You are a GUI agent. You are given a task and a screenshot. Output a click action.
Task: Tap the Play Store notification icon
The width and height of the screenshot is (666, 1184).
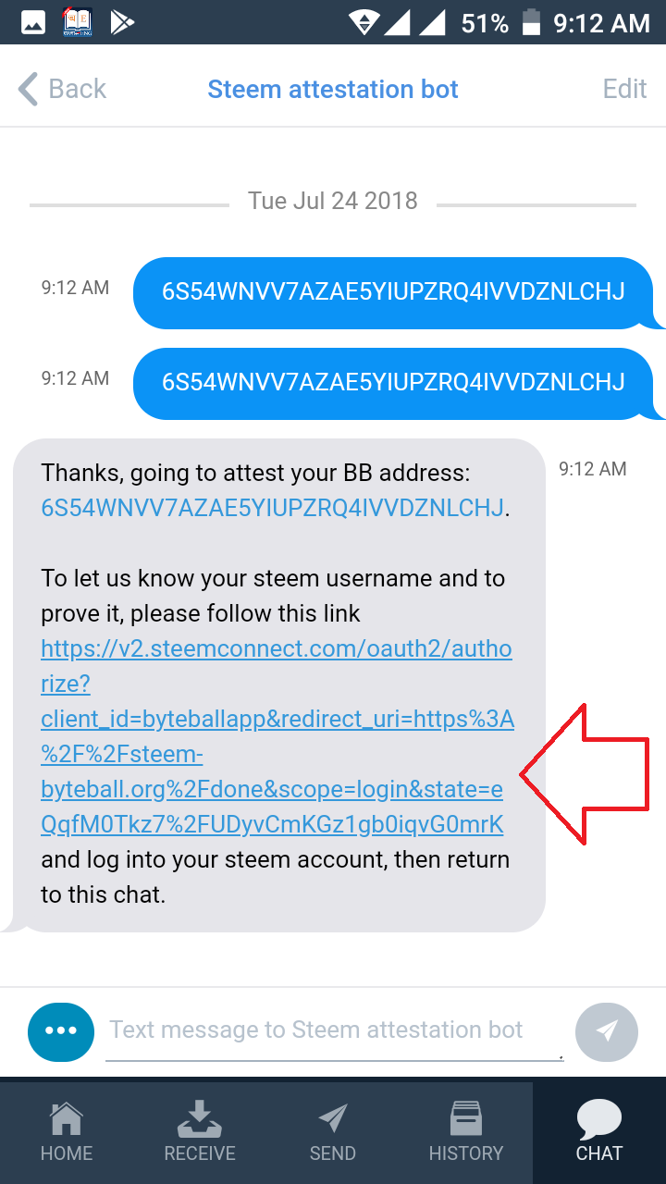tap(123, 22)
